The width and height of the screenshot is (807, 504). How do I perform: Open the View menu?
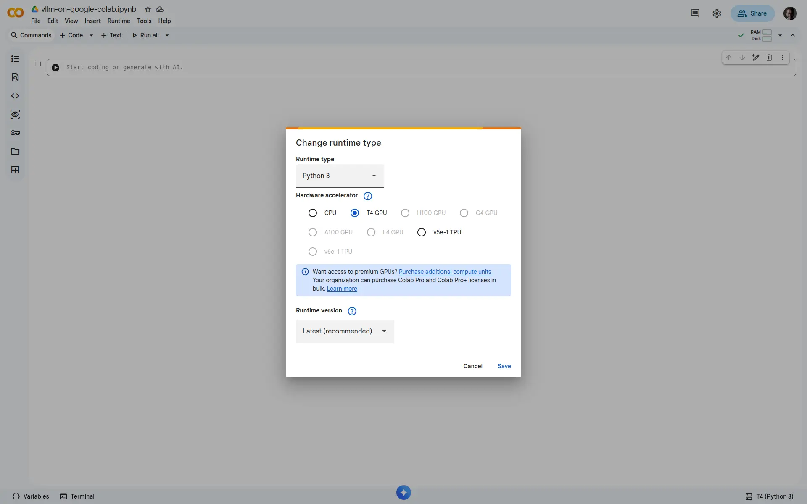71,21
